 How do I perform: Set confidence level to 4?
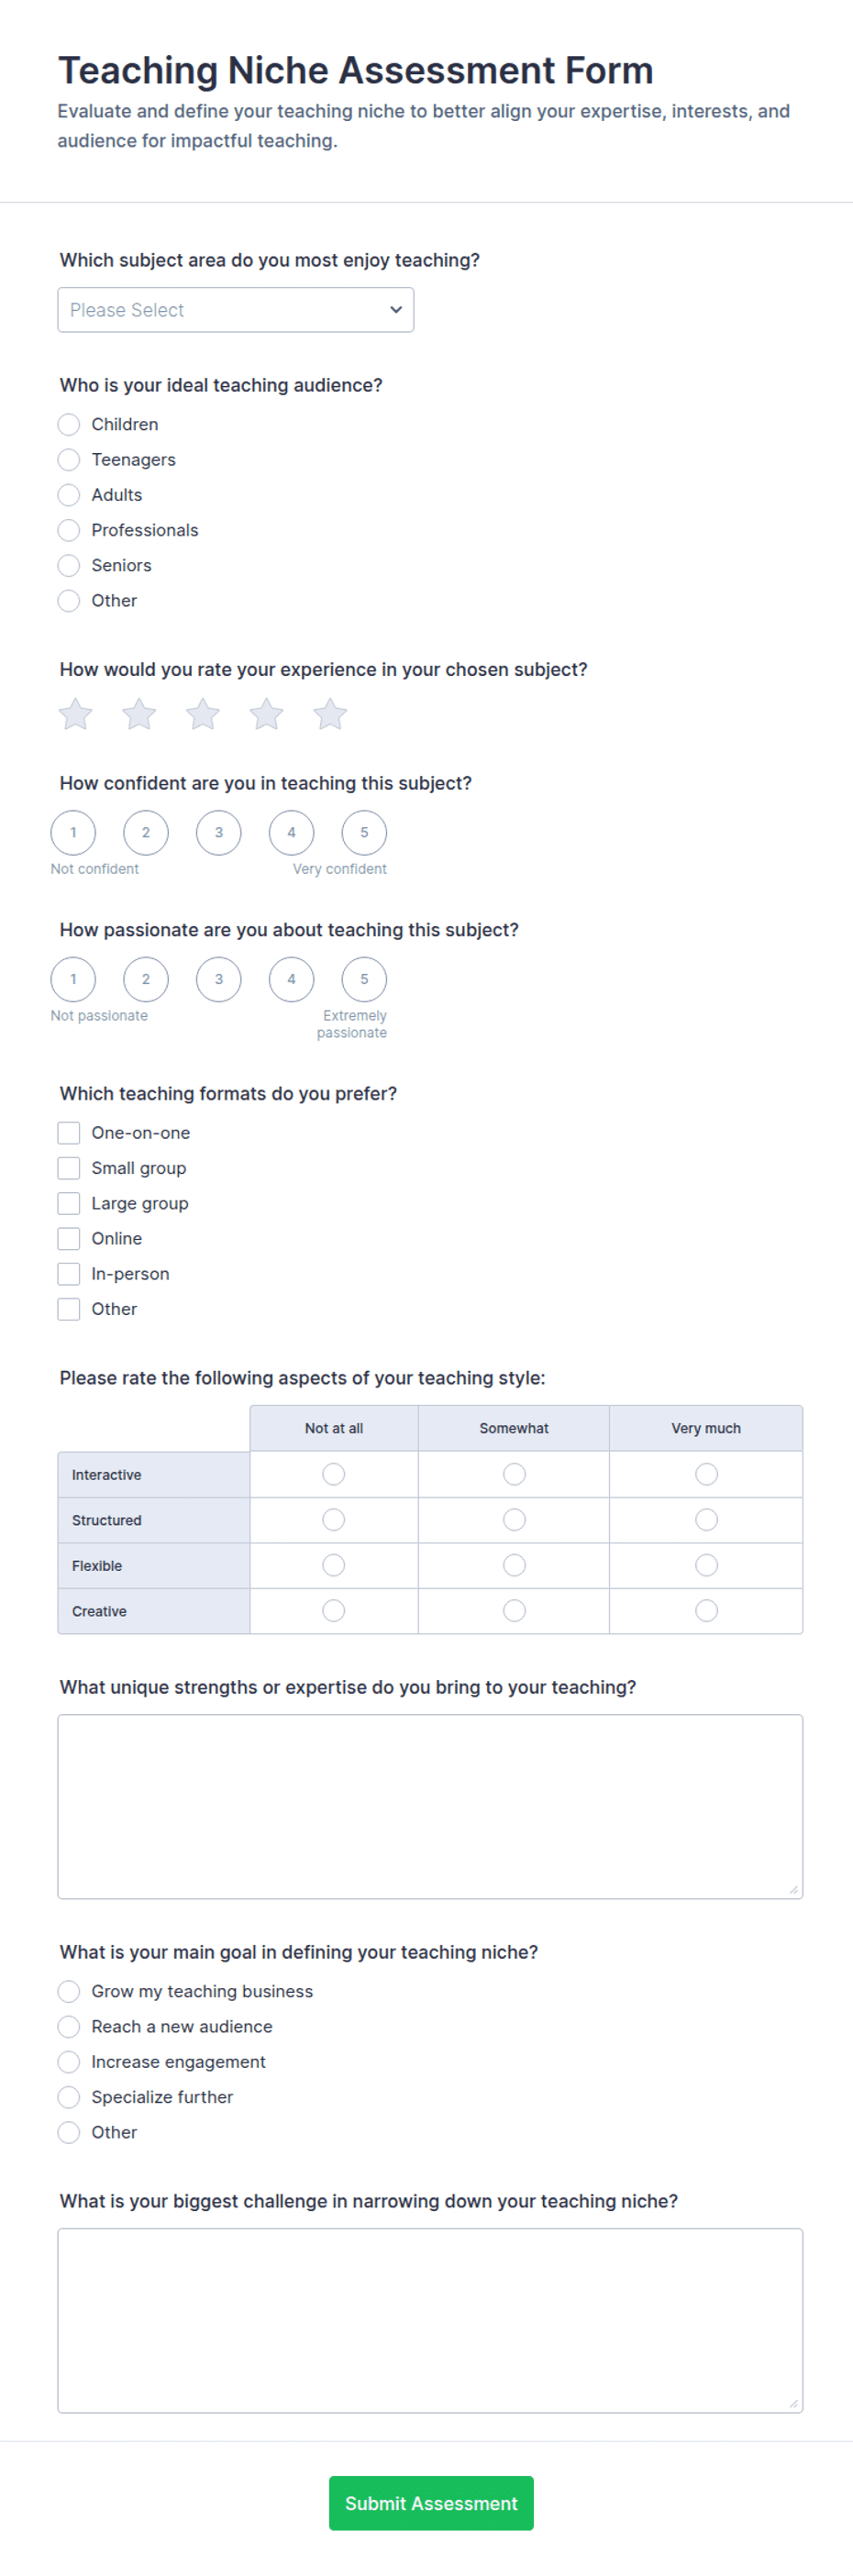tap(292, 833)
